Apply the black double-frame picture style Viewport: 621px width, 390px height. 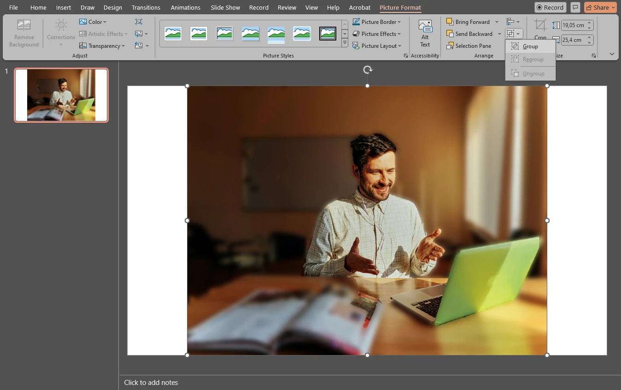click(x=328, y=33)
